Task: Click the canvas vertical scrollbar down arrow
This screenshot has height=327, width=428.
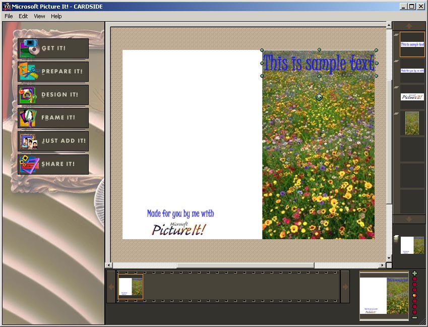Action: 389,258
